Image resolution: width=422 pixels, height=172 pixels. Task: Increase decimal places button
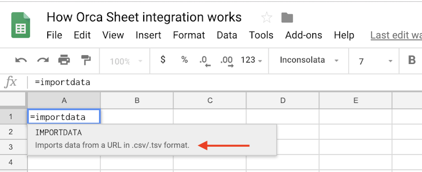click(227, 61)
